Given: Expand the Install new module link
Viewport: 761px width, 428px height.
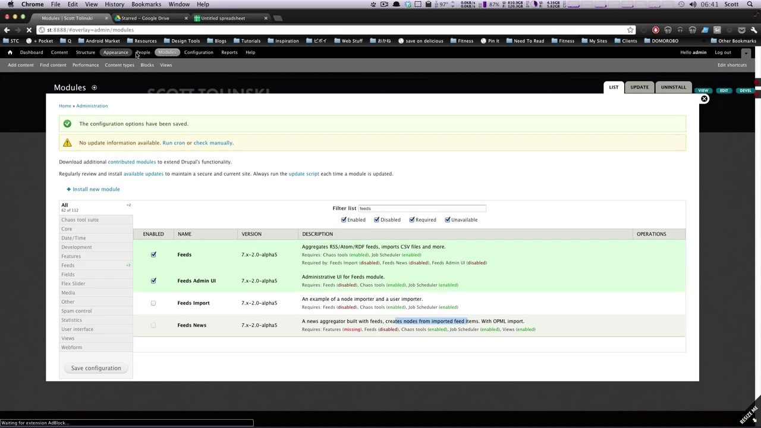Looking at the screenshot, I should [x=93, y=189].
